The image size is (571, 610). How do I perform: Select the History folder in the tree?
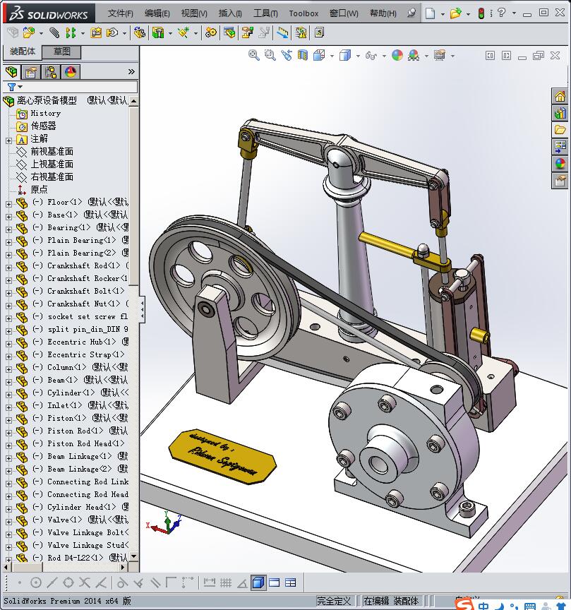coord(45,114)
